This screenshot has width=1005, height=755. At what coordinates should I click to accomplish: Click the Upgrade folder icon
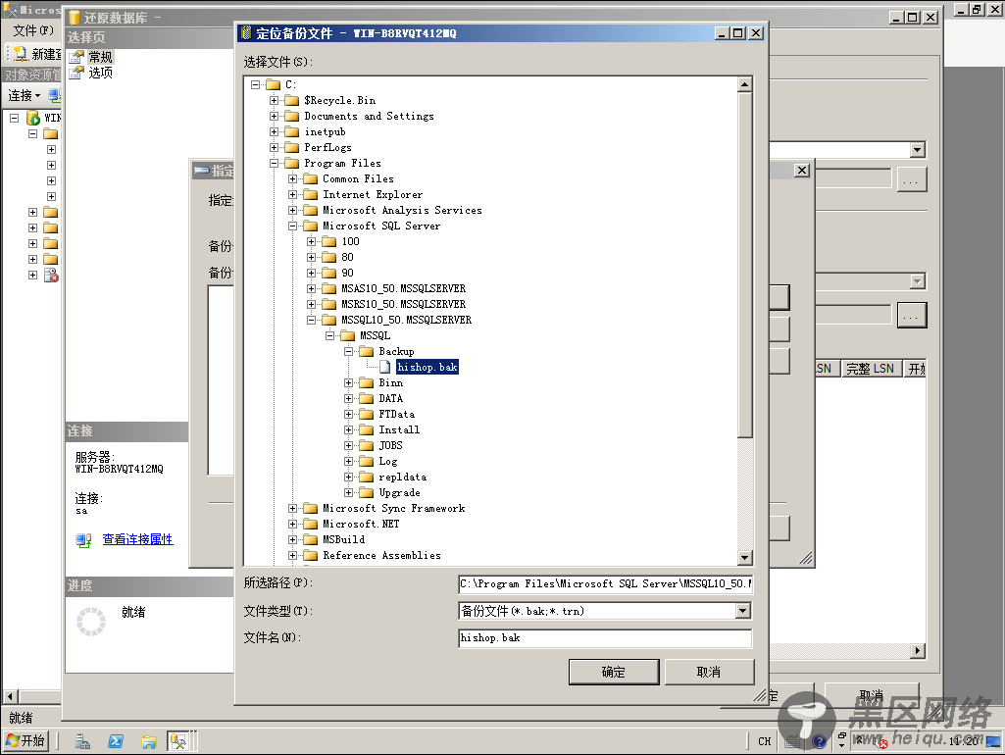point(367,492)
